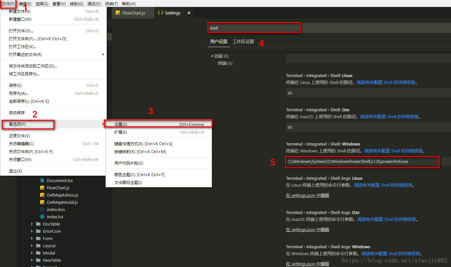
Task: Select 将工作区另存为... entry
Action: (x=53, y=74)
